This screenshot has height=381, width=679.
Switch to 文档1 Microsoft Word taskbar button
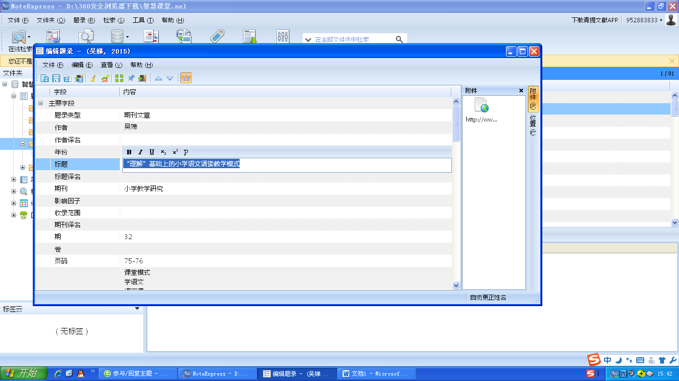click(x=376, y=374)
